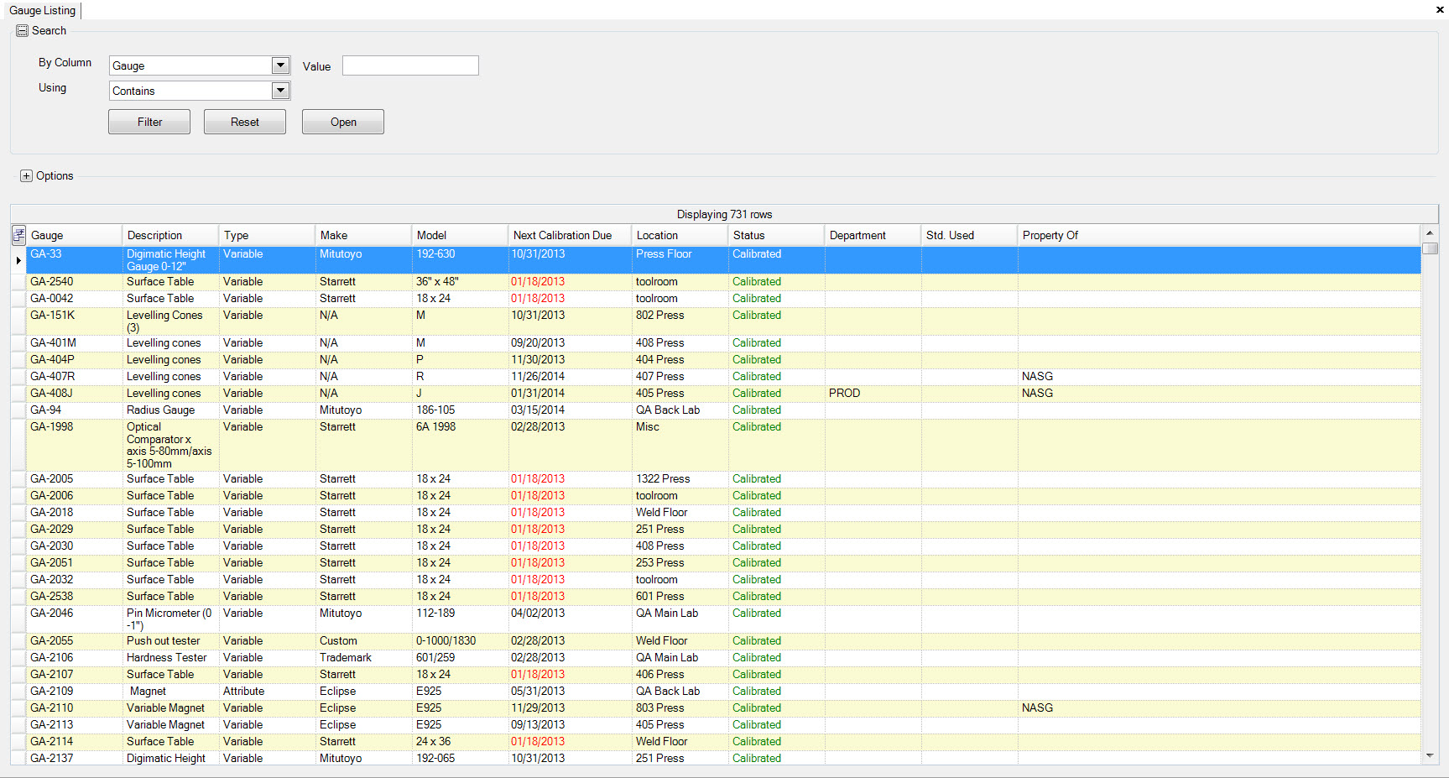Screen dimensions: 1449x778
Task: Select the GA-407R gauge cell
Action: coord(75,377)
